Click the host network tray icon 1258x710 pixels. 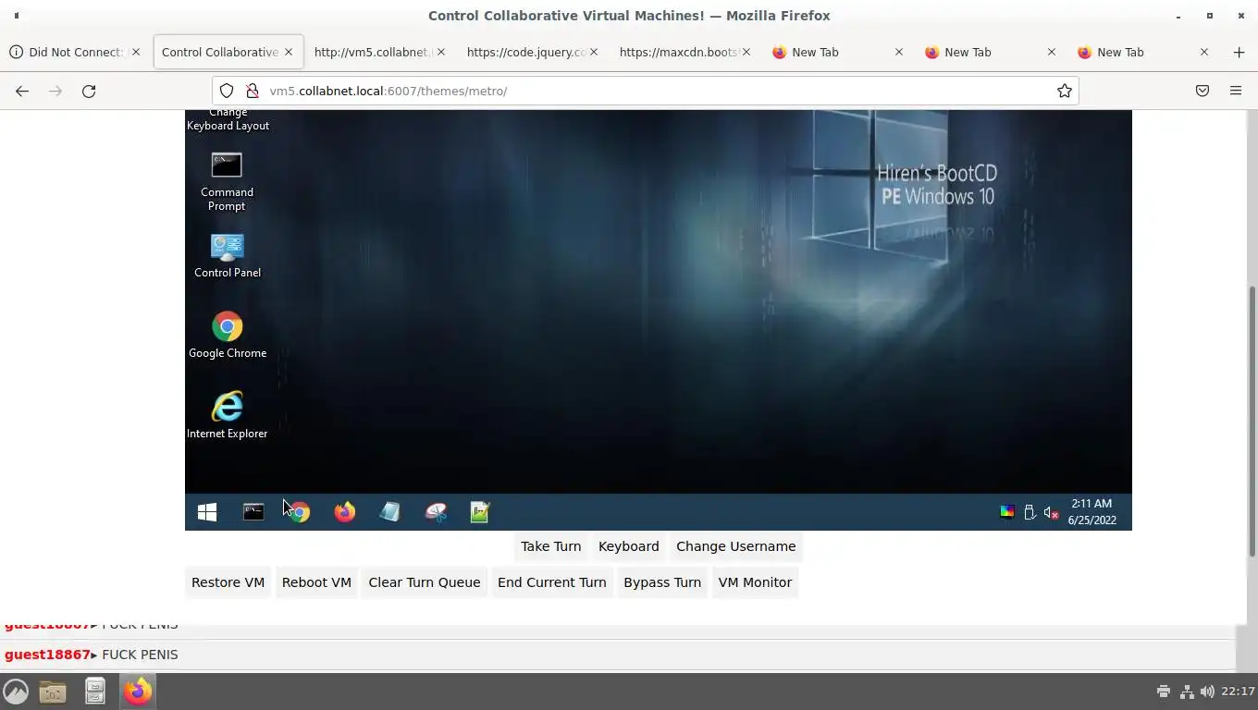(1187, 692)
